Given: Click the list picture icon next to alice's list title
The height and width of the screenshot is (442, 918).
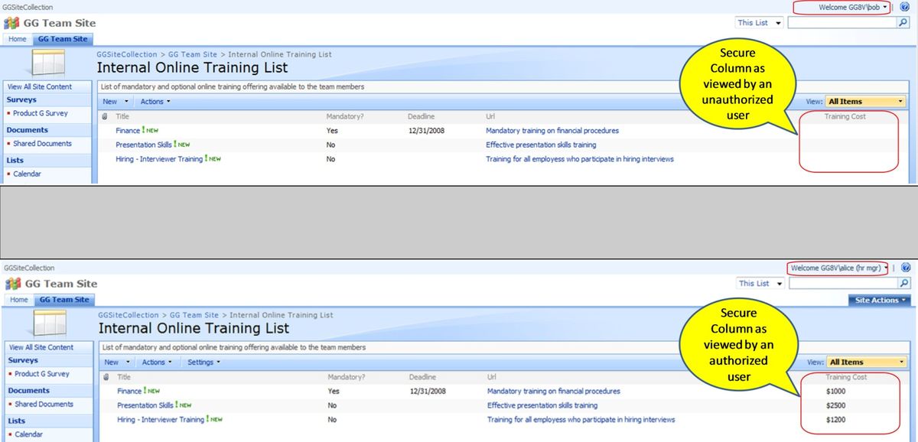Looking at the screenshot, I should [x=47, y=323].
